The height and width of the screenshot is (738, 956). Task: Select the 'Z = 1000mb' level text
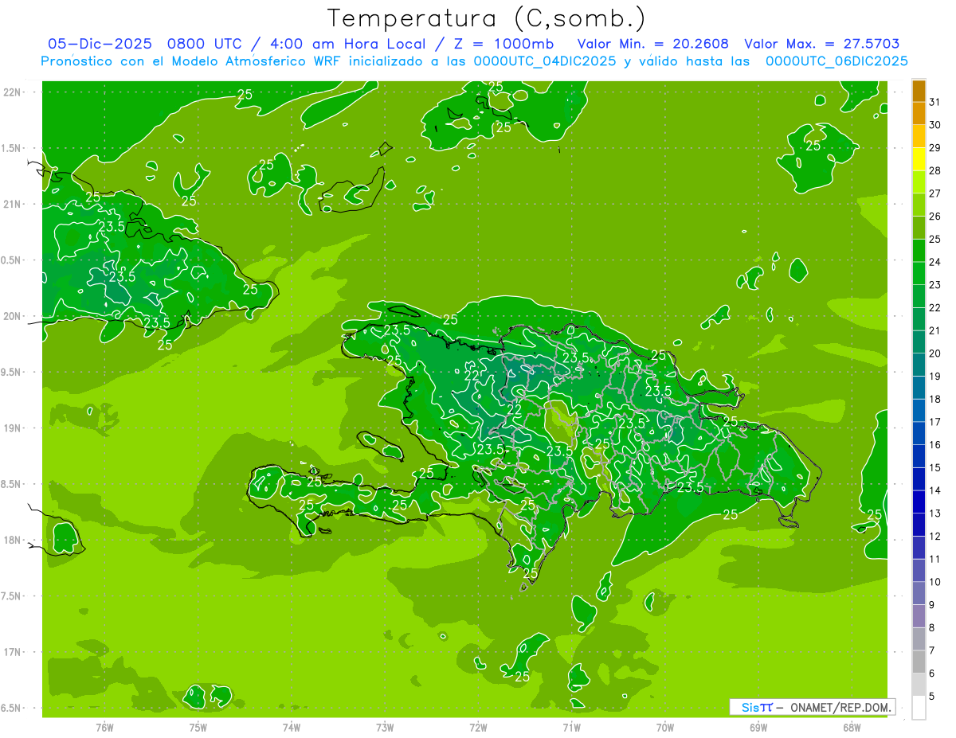(502, 44)
